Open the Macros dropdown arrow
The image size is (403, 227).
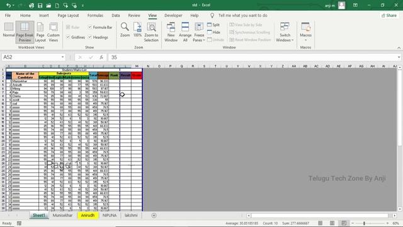pyautogui.click(x=305, y=40)
